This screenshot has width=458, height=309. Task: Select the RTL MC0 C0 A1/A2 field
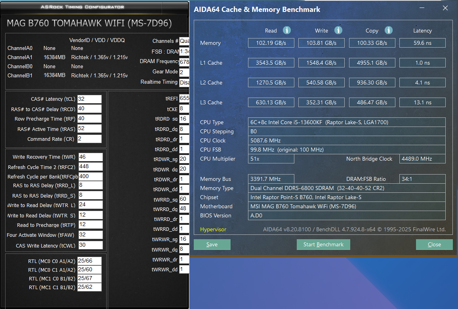tap(90, 261)
